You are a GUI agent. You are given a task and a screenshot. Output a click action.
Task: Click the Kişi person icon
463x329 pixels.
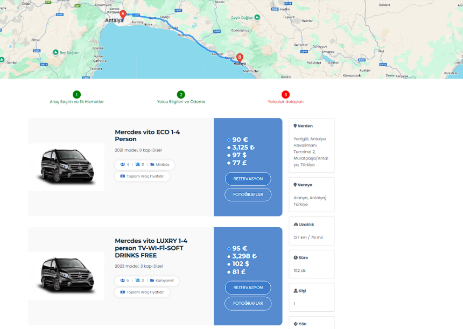tap(295, 291)
